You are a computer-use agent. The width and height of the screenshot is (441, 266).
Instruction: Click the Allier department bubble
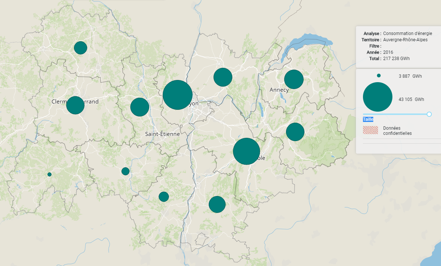point(80,48)
